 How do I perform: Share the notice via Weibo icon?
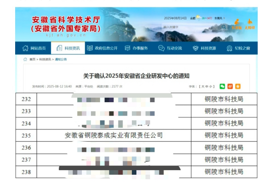pyautogui.click(x=230, y=86)
